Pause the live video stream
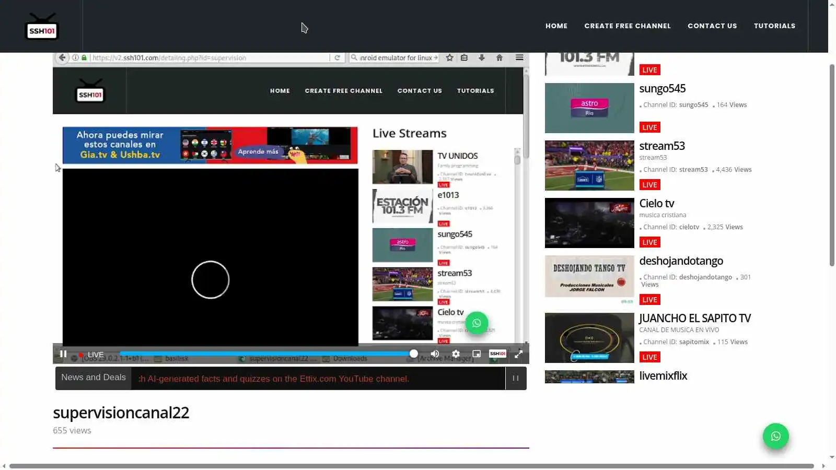Image resolution: width=836 pixels, height=470 pixels. (x=63, y=354)
